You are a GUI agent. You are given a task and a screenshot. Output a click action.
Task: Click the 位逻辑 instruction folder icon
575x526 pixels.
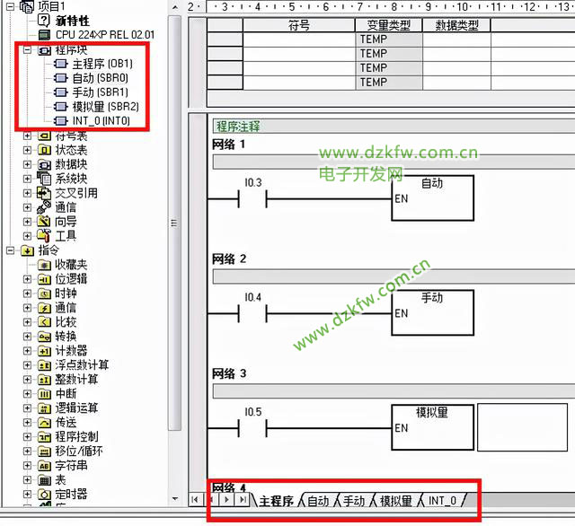click(44, 279)
